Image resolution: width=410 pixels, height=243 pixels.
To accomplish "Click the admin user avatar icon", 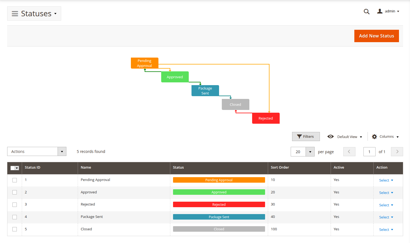I will (x=380, y=11).
